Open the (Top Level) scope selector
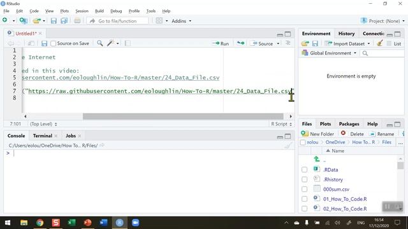Image resolution: width=408 pixels, height=229 pixels. tap(43, 124)
